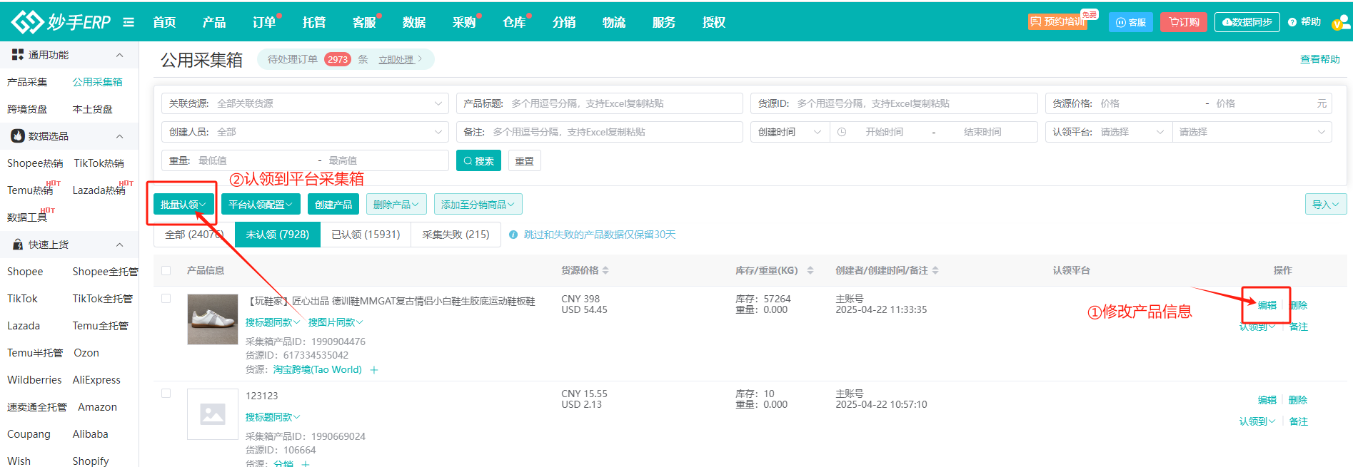Open the 批量认领 dropdown button
This screenshot has width=1353, height=467.
[x=183, y=205]
